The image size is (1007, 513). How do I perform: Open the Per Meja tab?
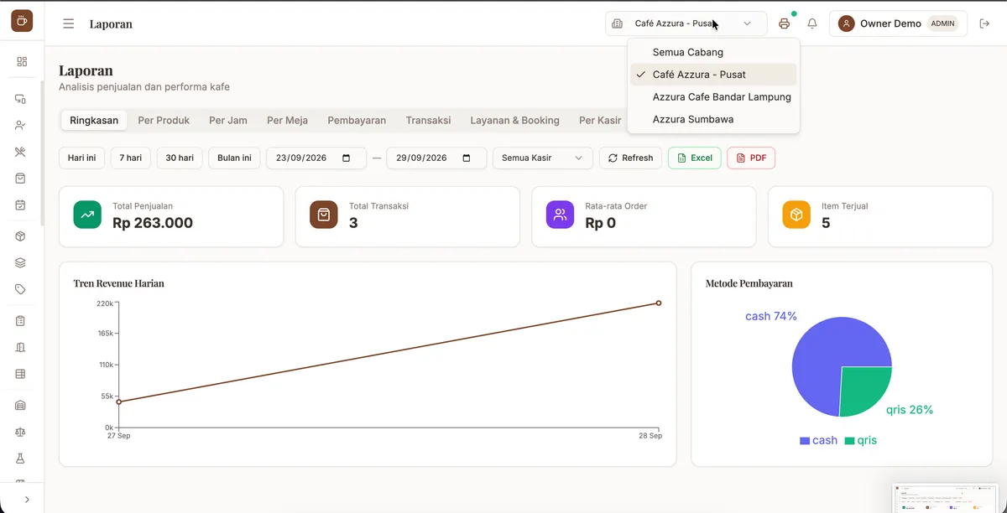(x=287, y=121)
